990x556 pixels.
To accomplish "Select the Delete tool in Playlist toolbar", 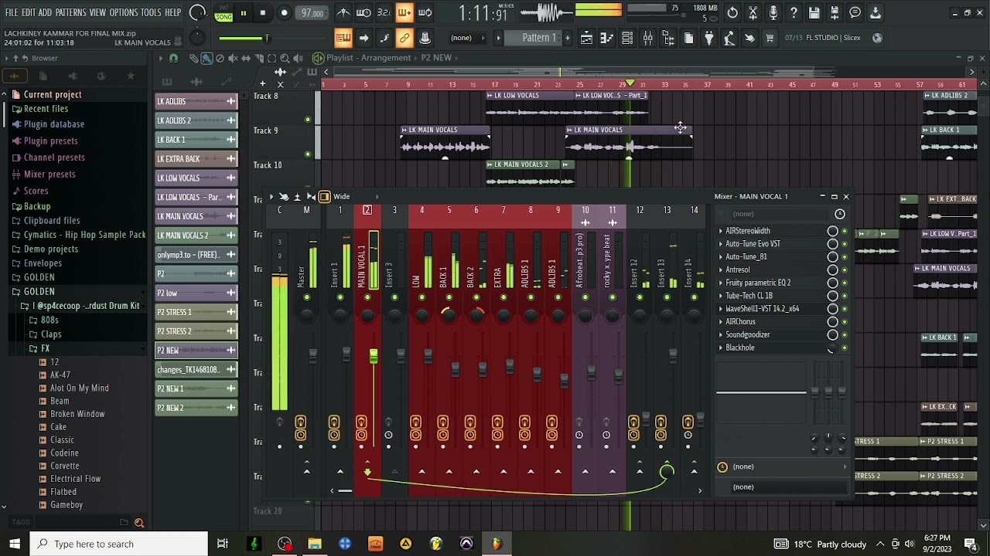I will (220, 58).
